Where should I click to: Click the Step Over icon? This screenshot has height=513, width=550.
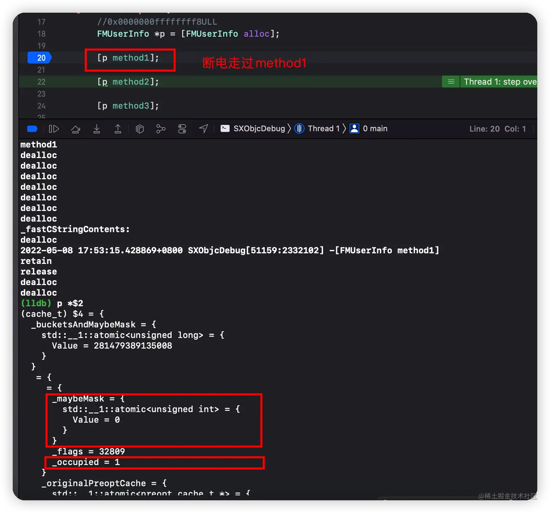[76, 129]
